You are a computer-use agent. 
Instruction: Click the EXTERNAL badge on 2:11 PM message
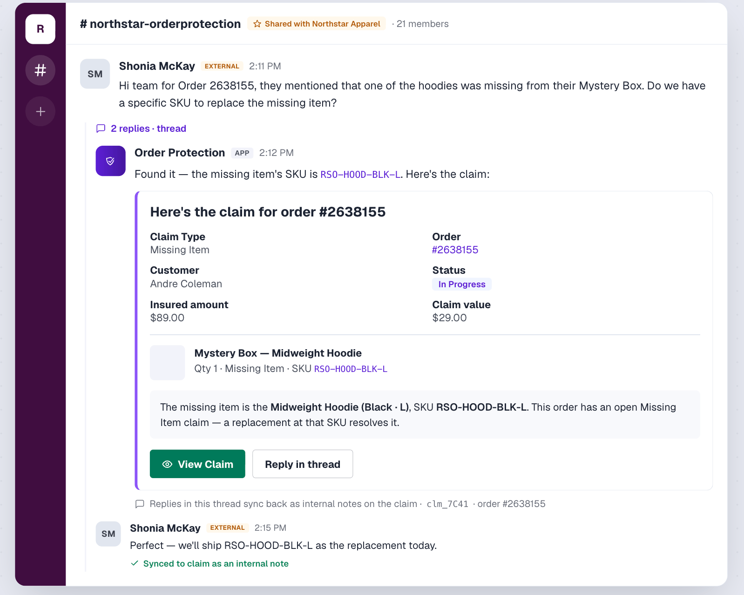pyautogui.click(x=222, y=66)
